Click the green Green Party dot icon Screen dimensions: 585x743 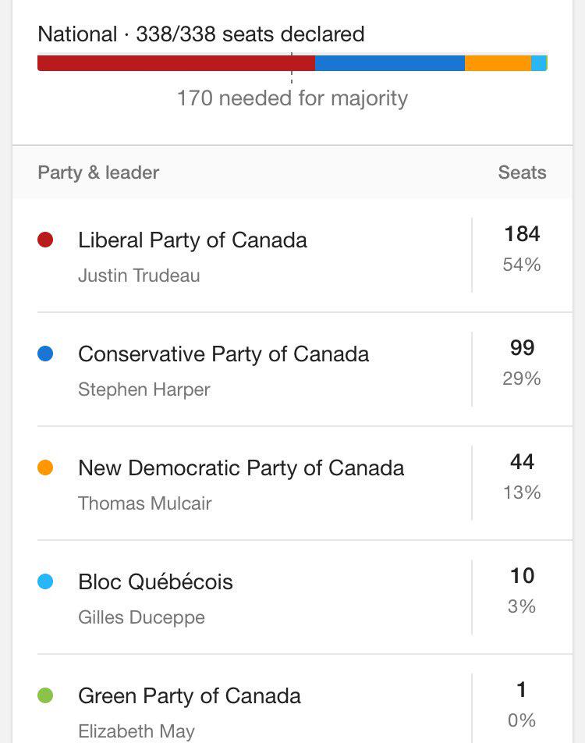tap(45, 695)
